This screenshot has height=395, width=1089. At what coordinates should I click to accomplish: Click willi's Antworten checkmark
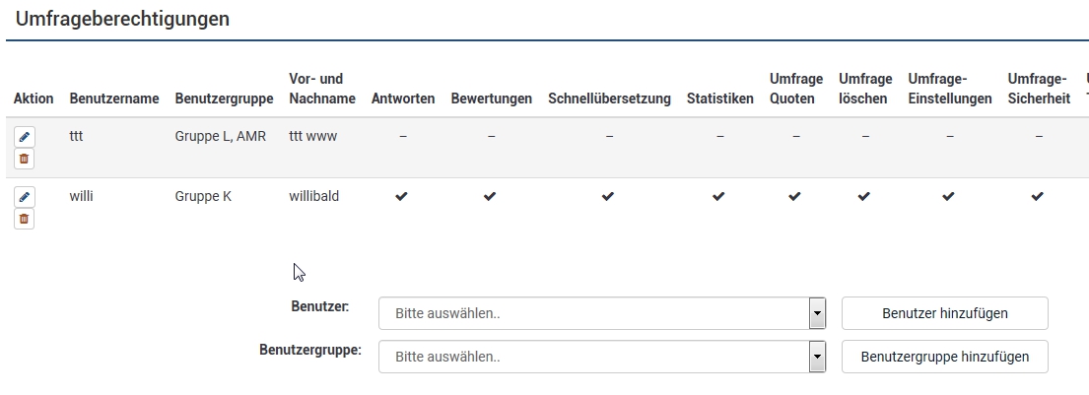401,197
